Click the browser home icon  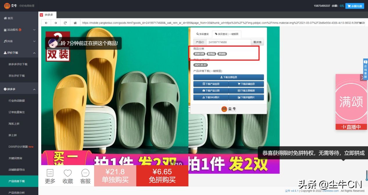click(75, 22)
